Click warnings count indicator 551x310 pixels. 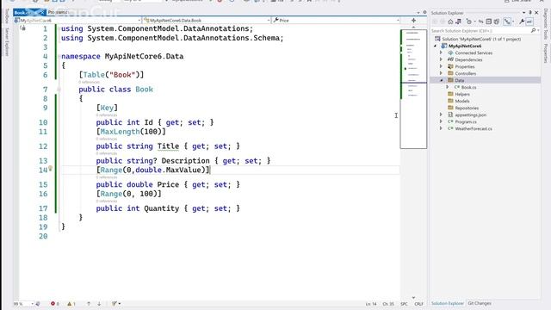[71, 304]
